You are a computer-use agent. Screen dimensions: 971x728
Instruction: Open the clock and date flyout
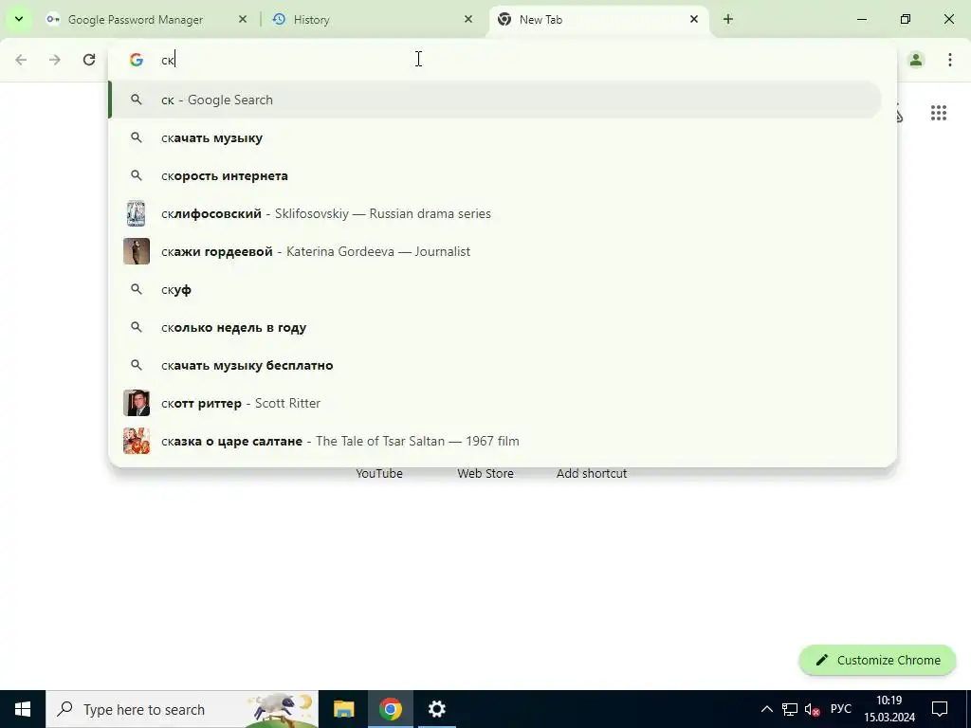pos(889,709)
